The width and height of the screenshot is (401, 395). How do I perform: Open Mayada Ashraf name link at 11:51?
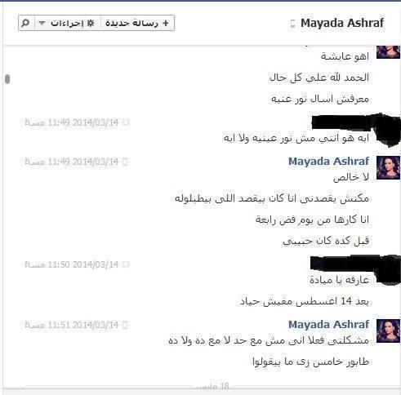[x=328, y=325]
